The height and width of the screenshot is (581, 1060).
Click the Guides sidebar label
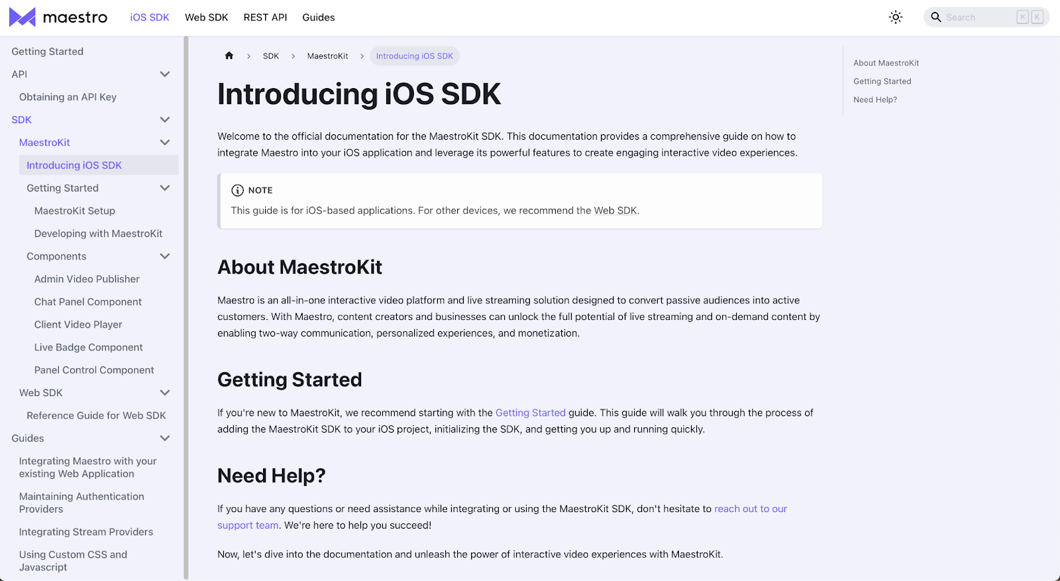[x=28, y=439]
